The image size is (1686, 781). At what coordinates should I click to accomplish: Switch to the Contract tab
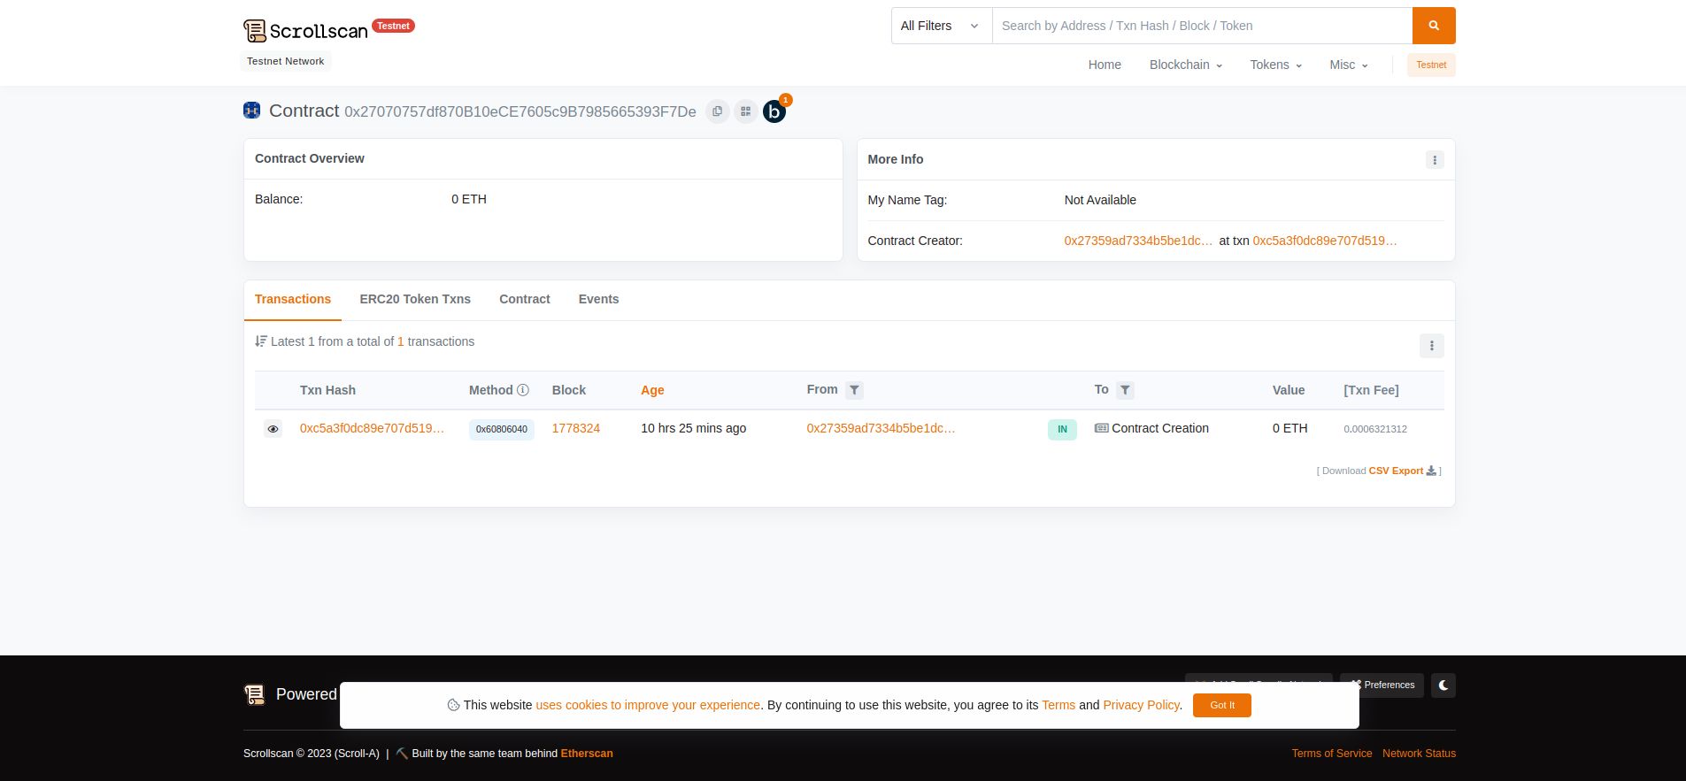[525, 300]
